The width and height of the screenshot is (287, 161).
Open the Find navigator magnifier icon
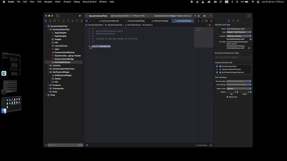pos(59,21)
